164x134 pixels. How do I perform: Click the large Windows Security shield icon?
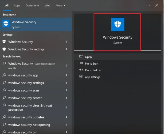tap(118, 24)
